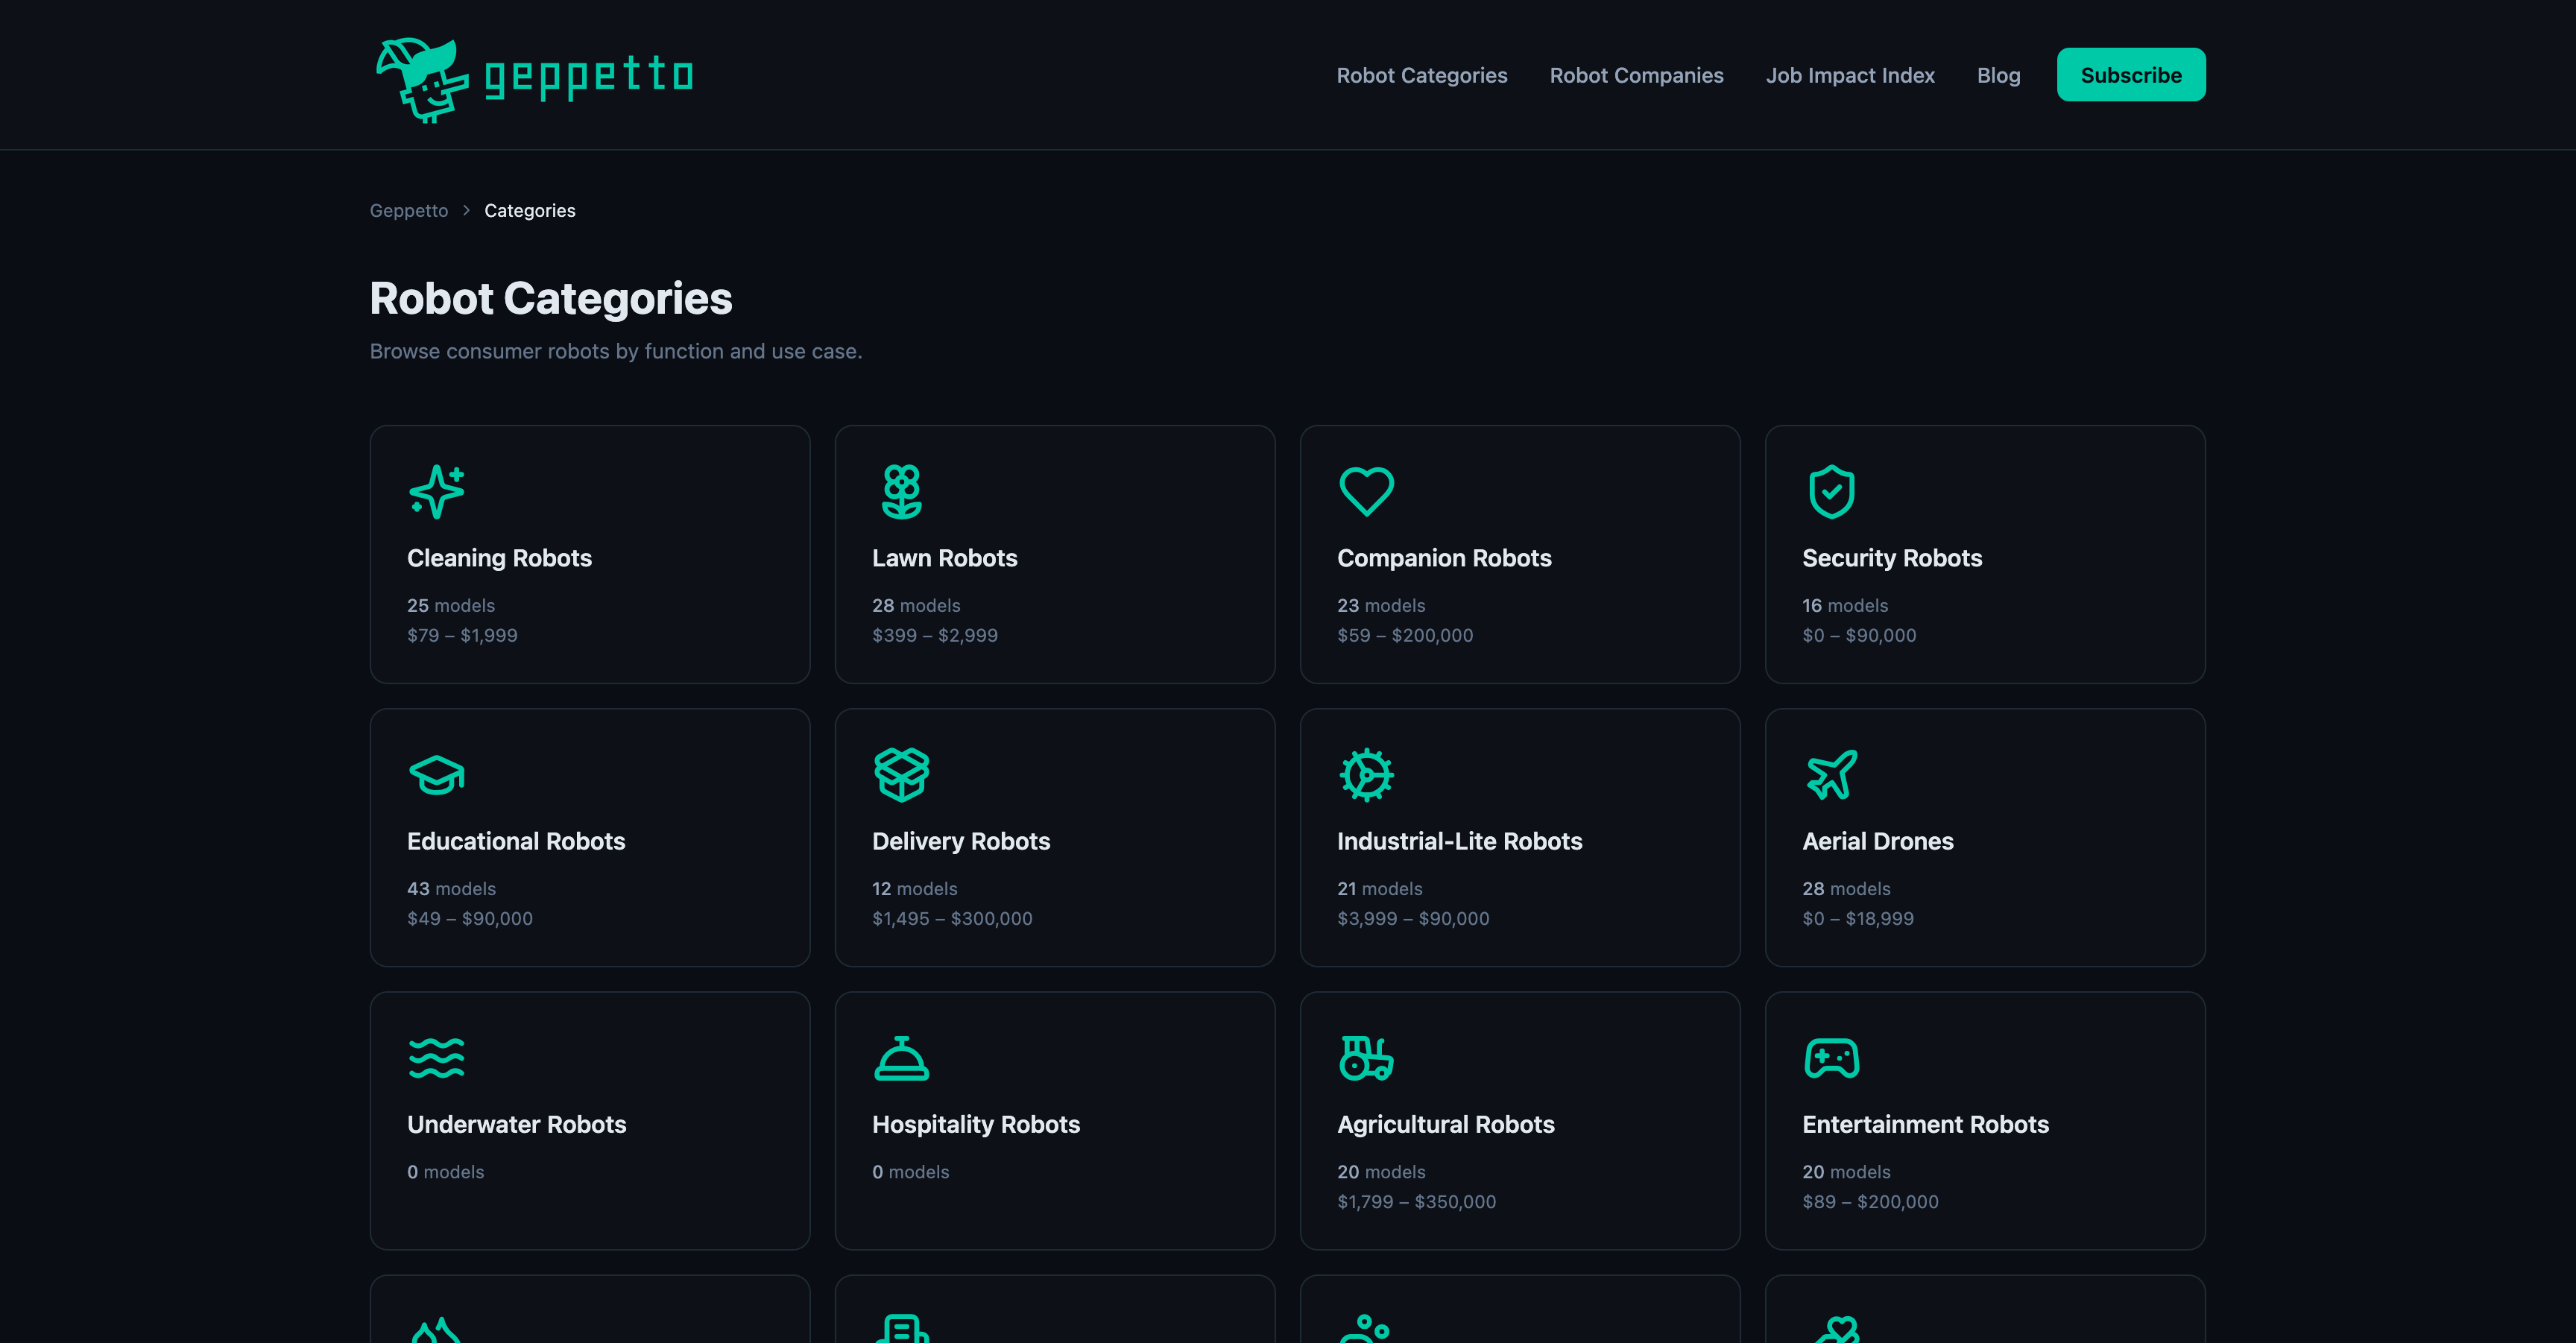Viewport: 2576px width, 1343px height.
Task: Click the Subscribe button
Action: click(x=2130, y=75)
